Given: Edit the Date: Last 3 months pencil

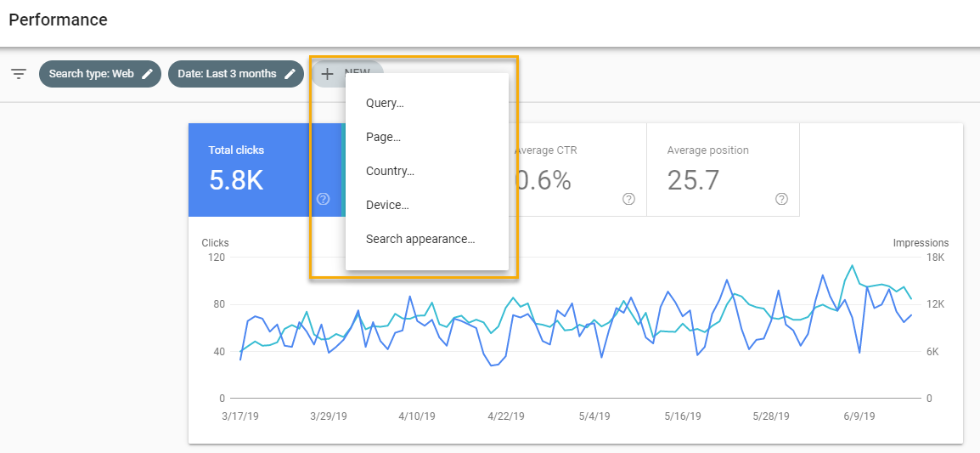Looking at the screenshot, I should pyautogui.click(x=290, y=74).
